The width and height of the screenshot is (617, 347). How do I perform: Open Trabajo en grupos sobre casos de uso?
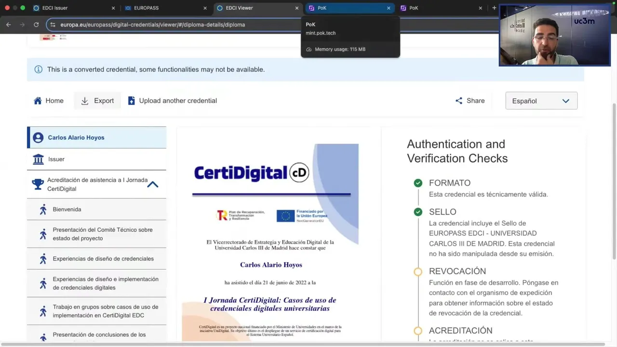coord(96,311)
